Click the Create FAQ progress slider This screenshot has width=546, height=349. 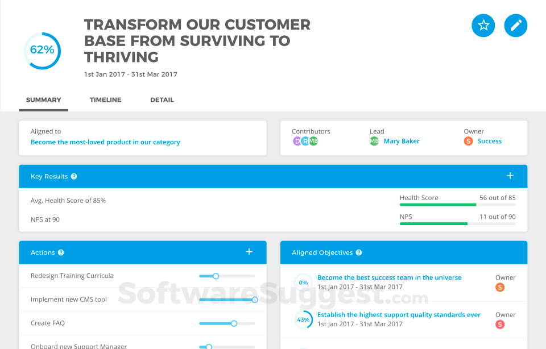coord(234,323)
